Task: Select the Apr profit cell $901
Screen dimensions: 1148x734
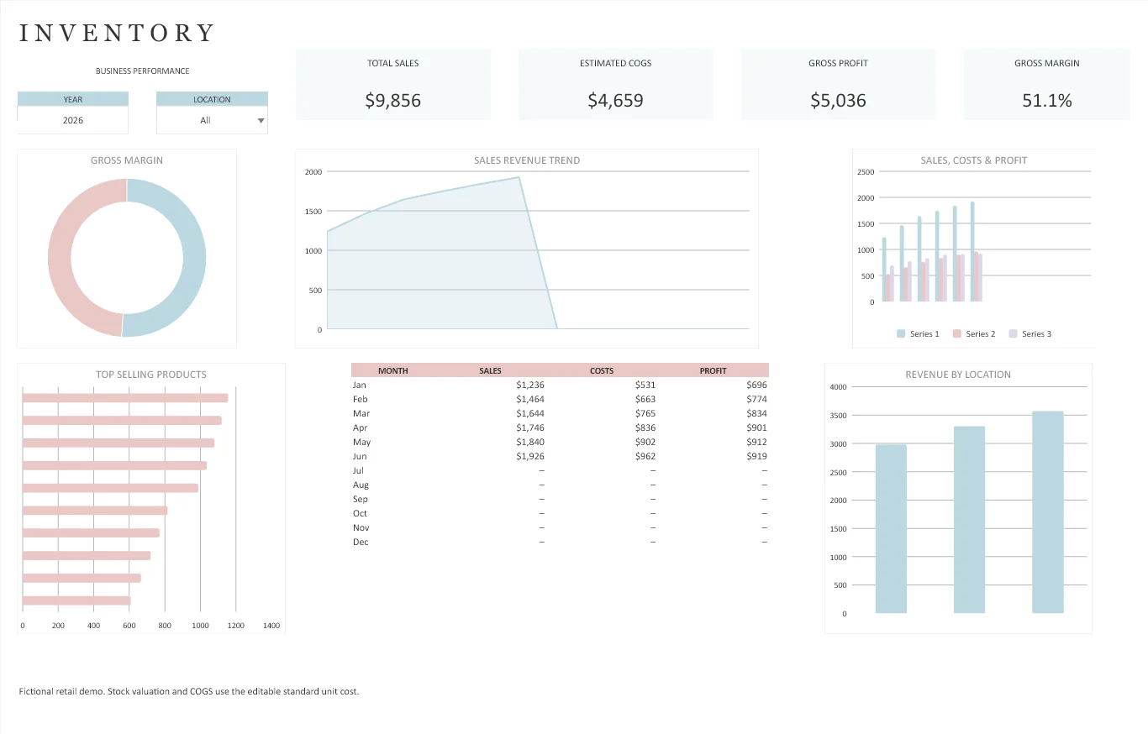Action: pos(756,427)
